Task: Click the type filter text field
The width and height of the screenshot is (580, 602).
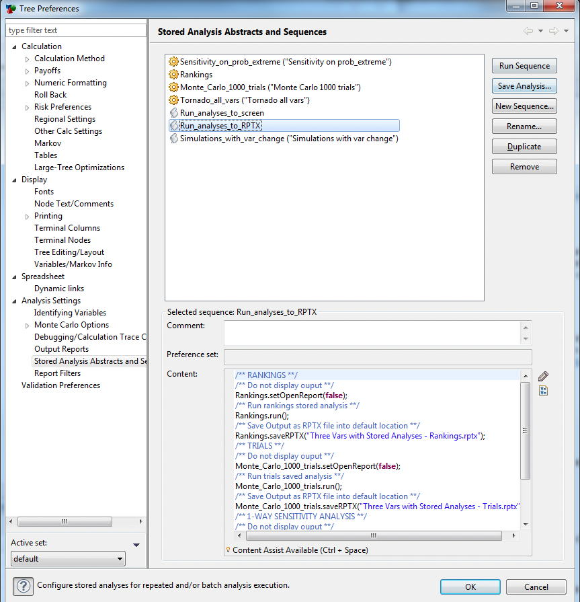Action: click(74, 30)
